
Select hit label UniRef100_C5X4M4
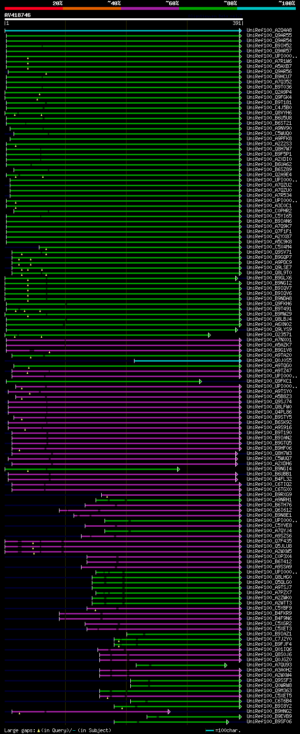tap(269, 247)
